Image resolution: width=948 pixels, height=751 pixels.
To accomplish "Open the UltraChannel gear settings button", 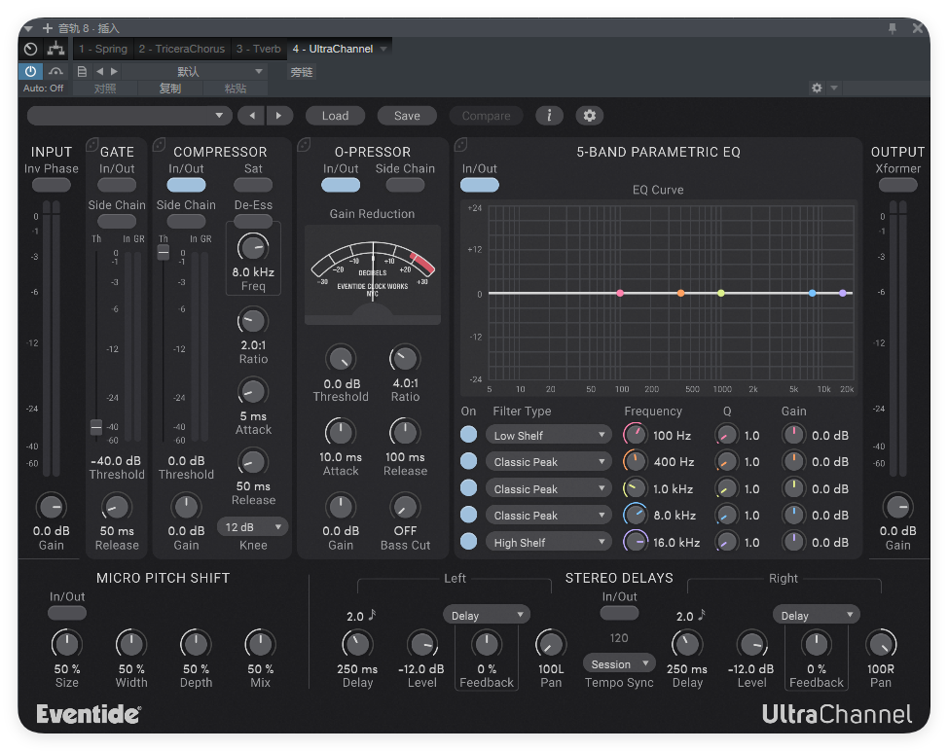I will coord(590,116).
